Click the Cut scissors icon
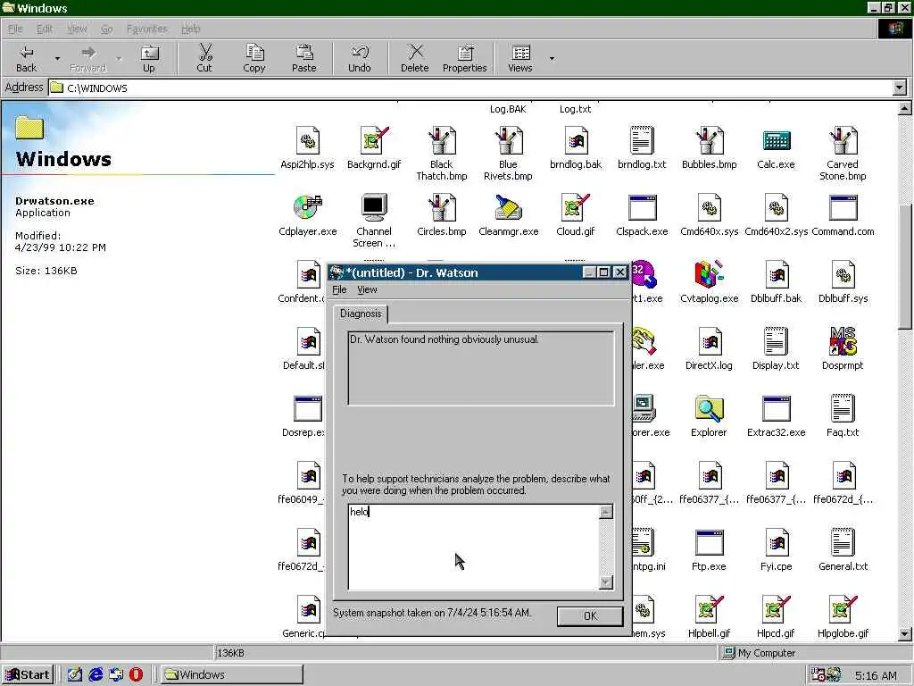 tap(204, 58)
